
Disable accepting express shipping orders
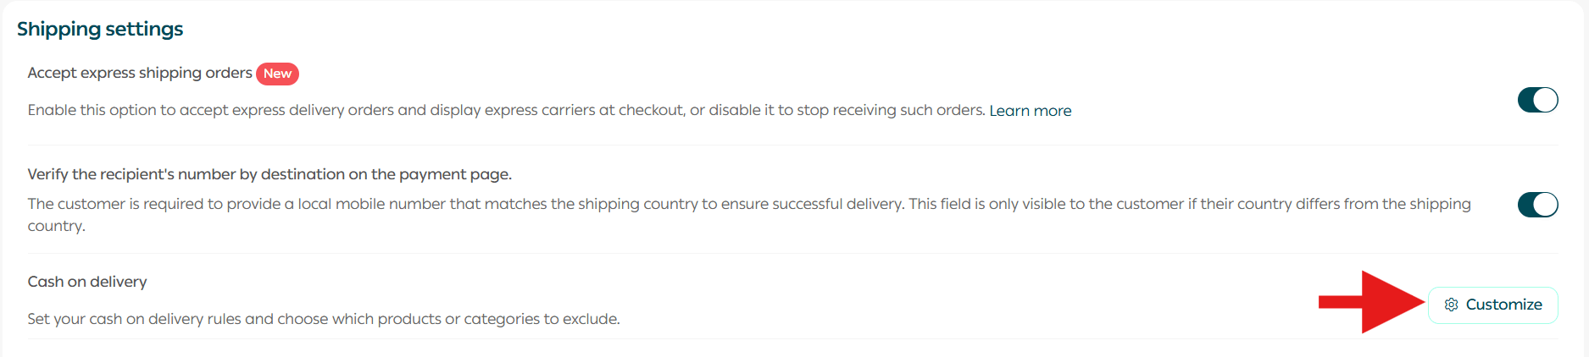click(1537, 100)
